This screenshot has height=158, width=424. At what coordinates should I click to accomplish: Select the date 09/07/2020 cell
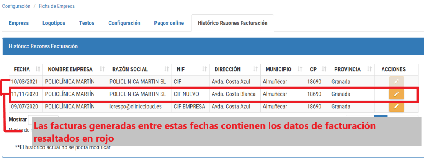click(26, 107)
